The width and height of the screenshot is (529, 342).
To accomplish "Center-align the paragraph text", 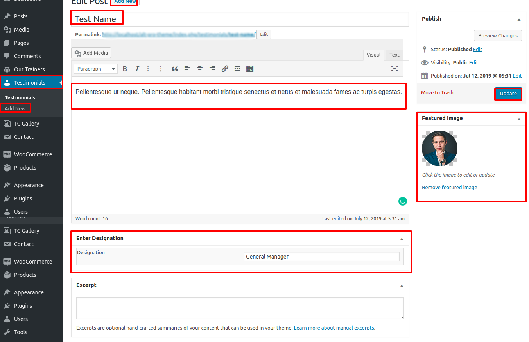I will pos(200,69).
